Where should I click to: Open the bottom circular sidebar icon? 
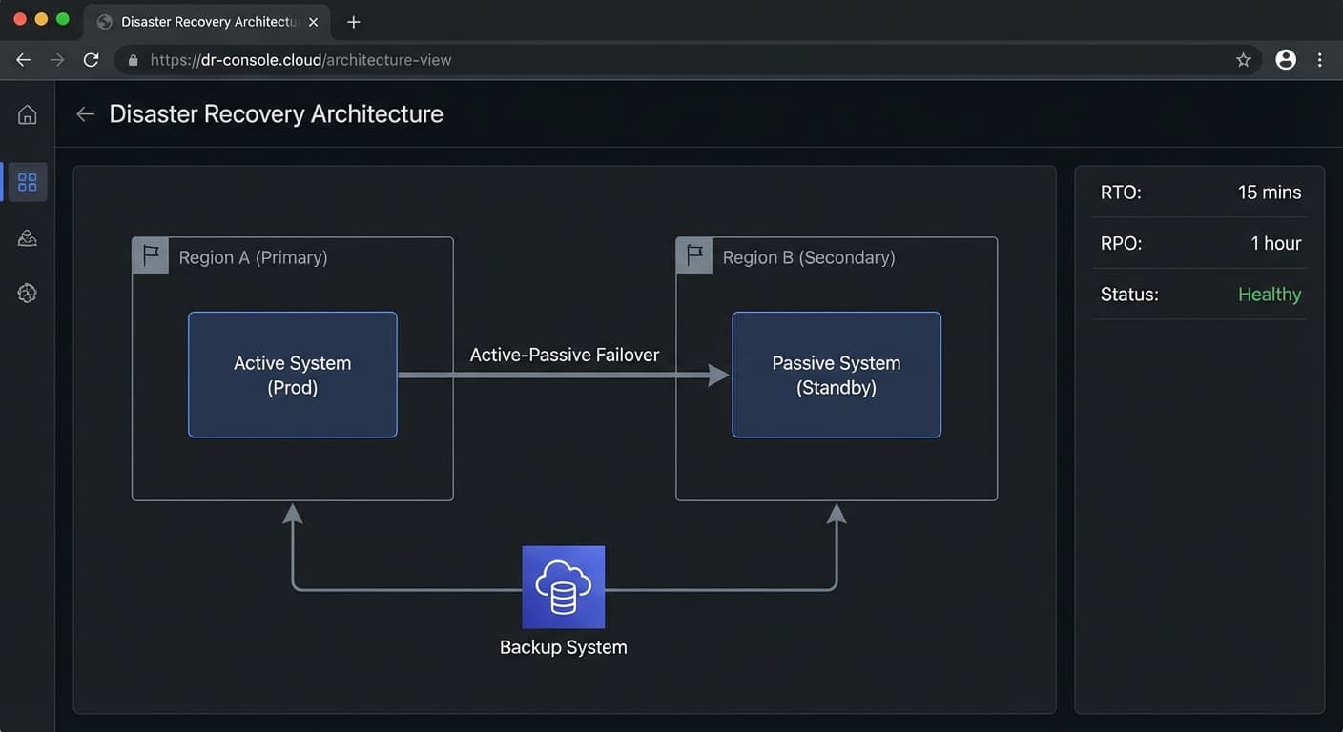(x=28, y=294)
